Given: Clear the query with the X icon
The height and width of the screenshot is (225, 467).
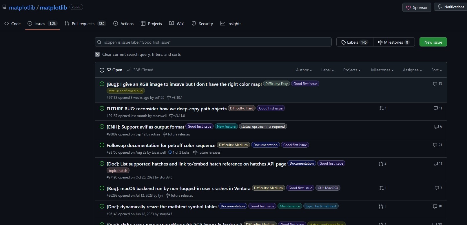Looking at the screenshot, I should [97, 54].
